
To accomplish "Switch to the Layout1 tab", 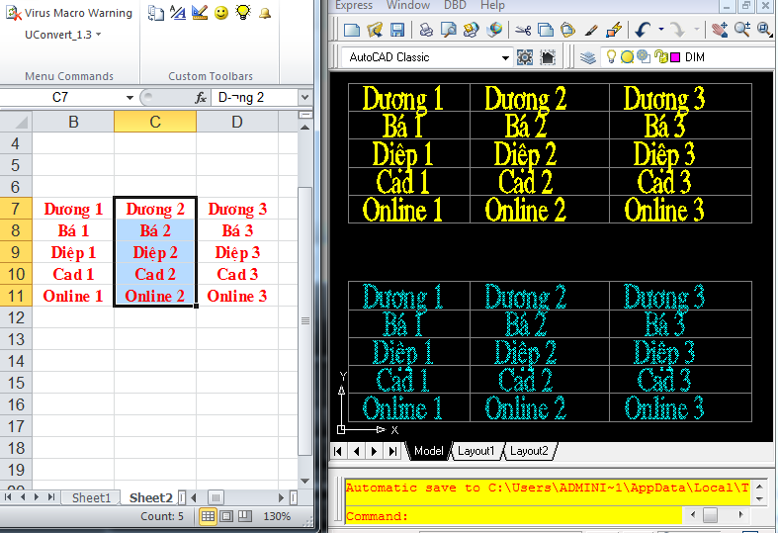I will coord(475,451).
